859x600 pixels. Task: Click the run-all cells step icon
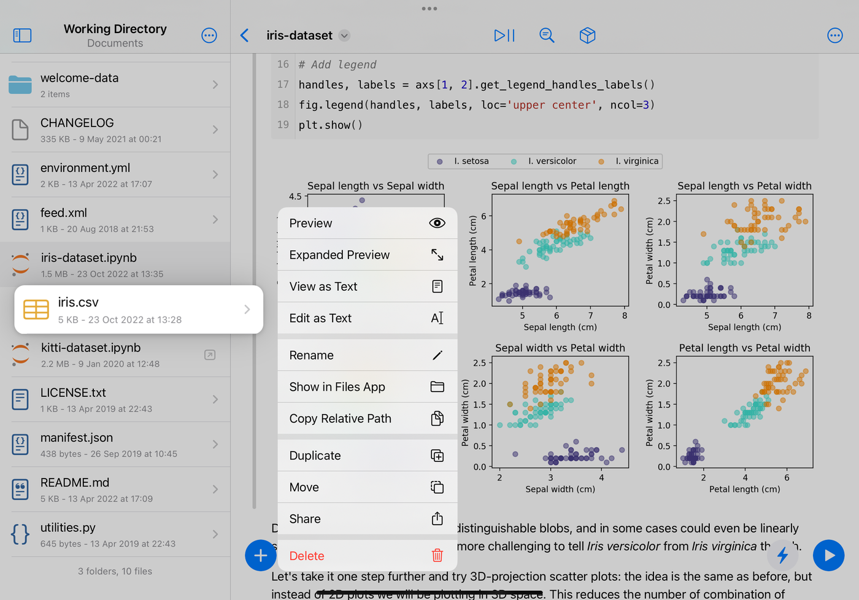pos(504,36)
